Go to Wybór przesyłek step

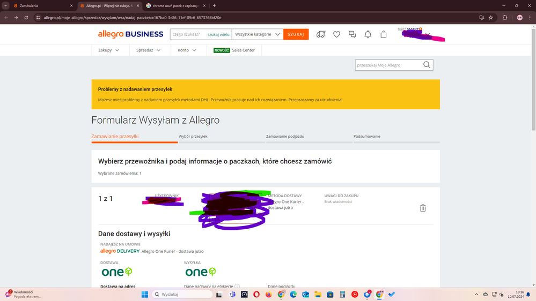[x=193, y=137]
